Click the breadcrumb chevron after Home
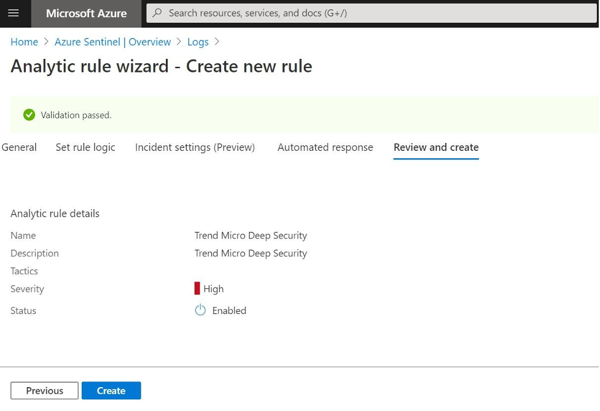 (x=46, y=41)
